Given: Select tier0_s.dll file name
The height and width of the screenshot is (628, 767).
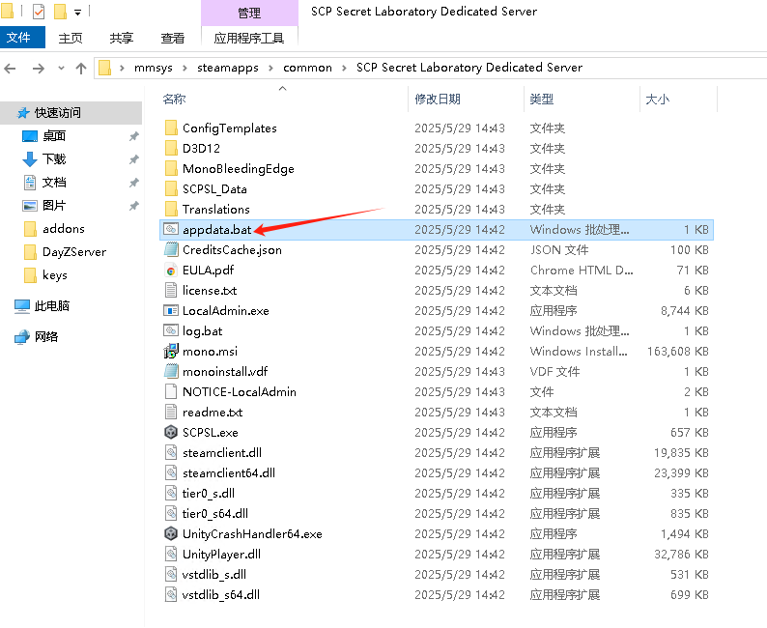Looking at the screenshot, I should point(209,494).
